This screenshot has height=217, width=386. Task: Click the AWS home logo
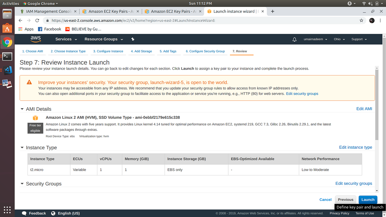(x=35, y=39)
